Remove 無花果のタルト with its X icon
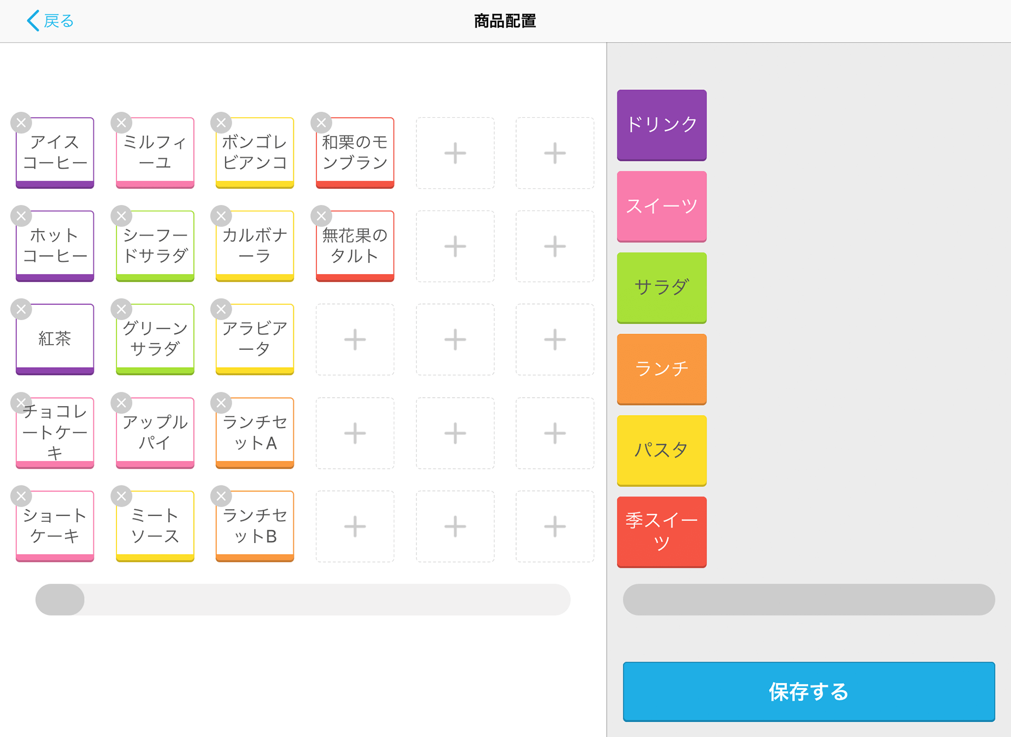1011x737 pixels. tap(321, 216)
